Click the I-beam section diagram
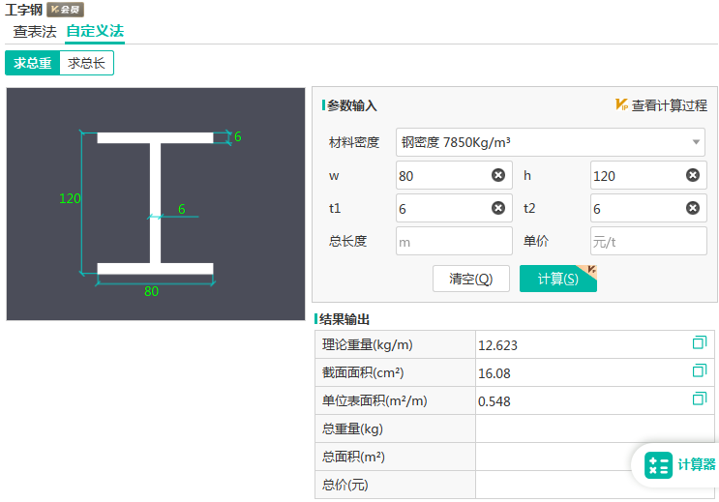Screen dimensions: 719x502 tap(156, 204)
